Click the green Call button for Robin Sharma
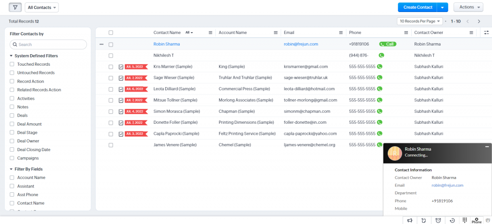 (388, 44)
